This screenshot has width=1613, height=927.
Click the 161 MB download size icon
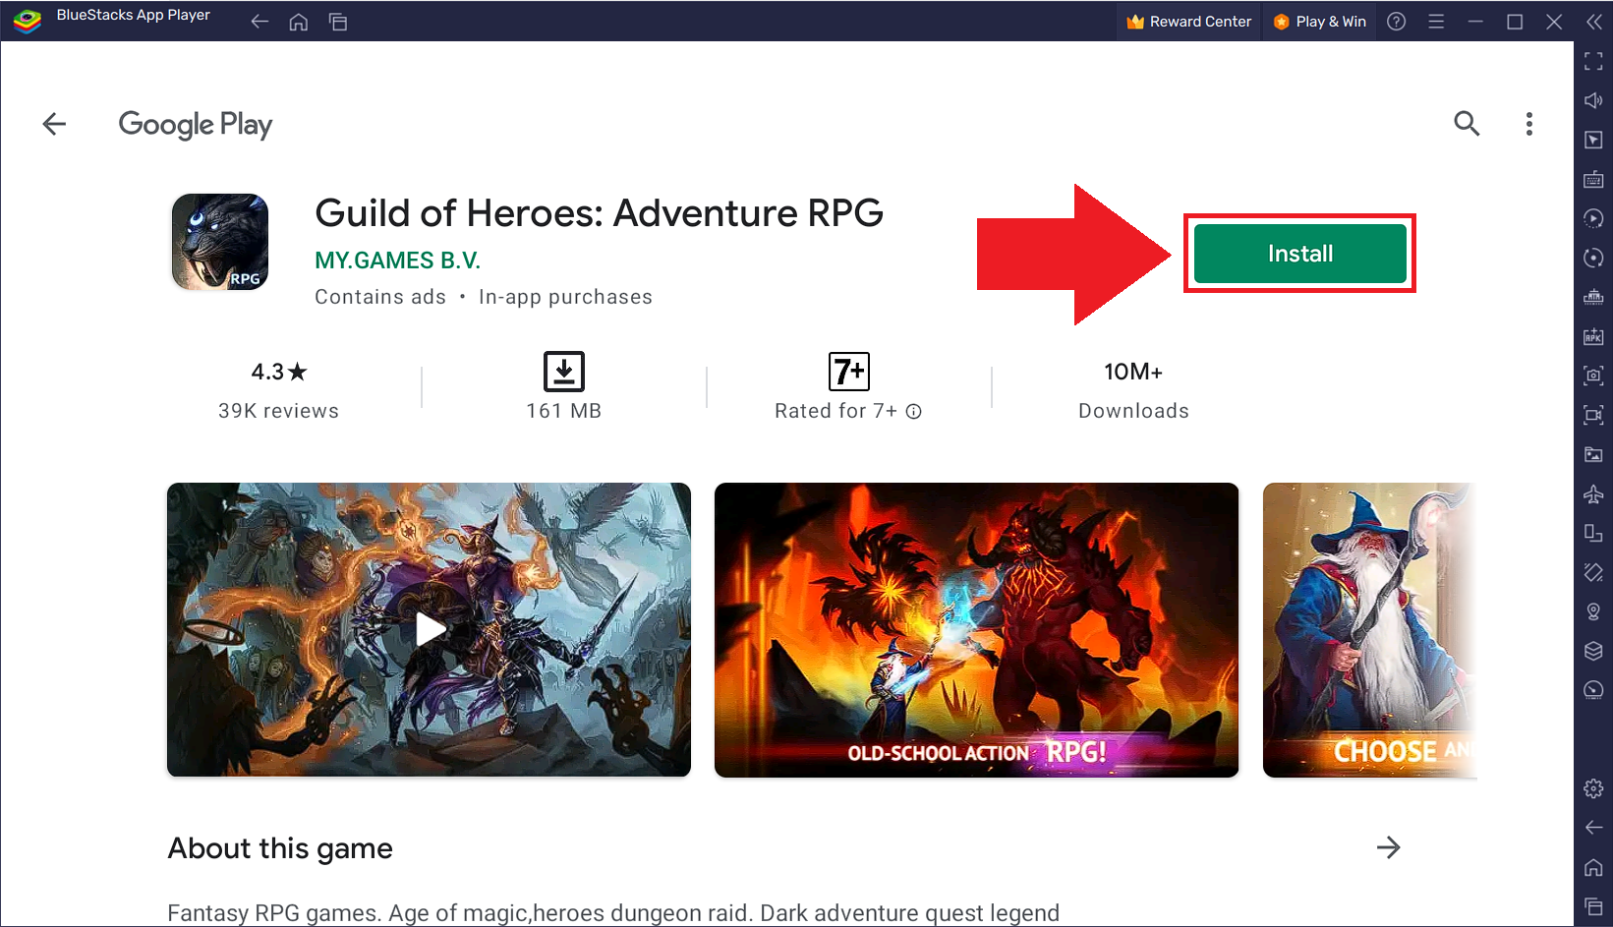pyautogui.click(x=564, y=372)
